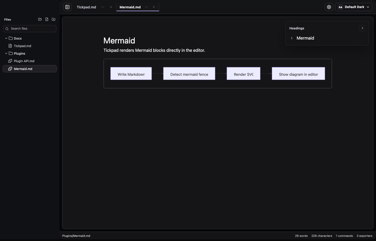Create a new folder via Files header icon
The height and width of the screenshot is (241, 376).
coord(54,19)
